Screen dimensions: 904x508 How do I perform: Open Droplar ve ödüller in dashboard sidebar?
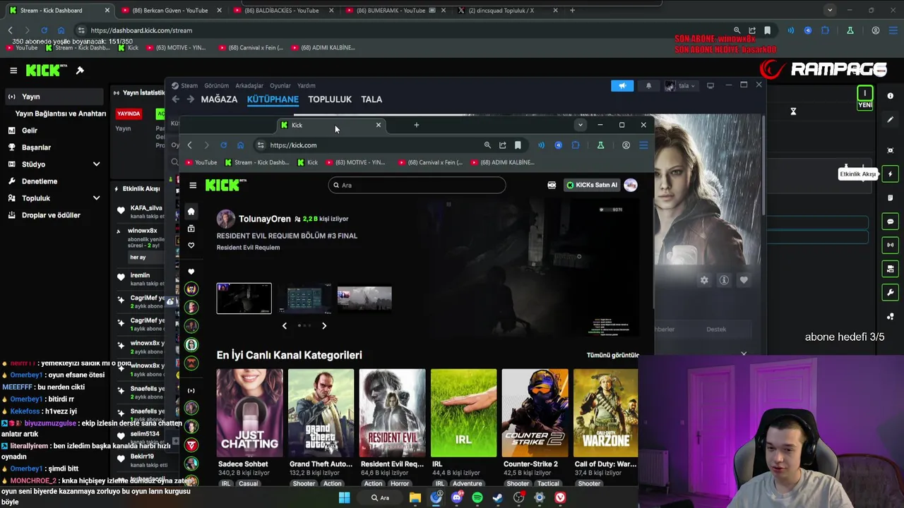pos(54,215)
